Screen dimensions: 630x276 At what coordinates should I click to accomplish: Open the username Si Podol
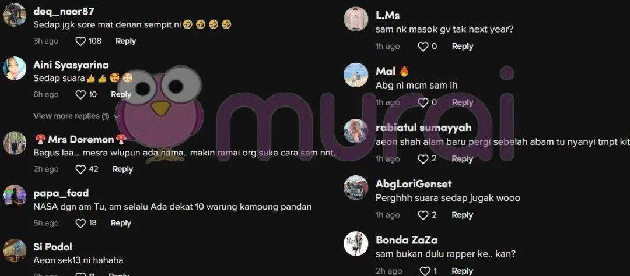pos(53,247)
